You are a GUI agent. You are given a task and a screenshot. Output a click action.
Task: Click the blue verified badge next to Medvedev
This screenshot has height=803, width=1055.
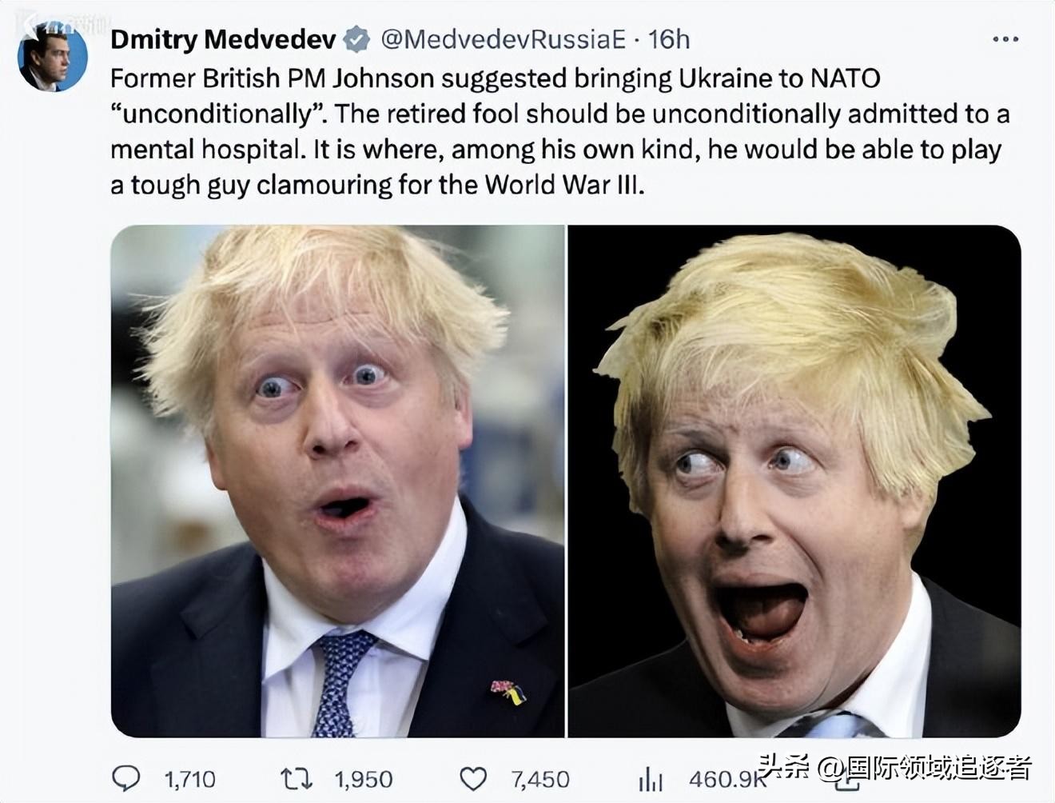pos(355,38)
